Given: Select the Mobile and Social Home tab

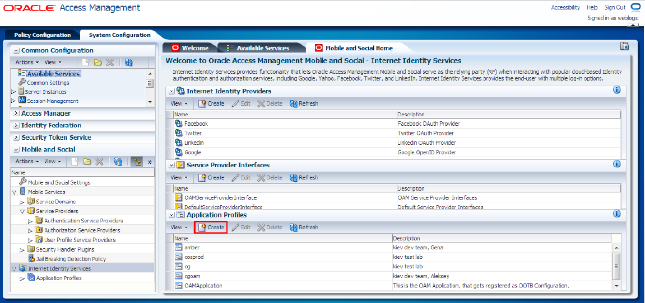Looking at the screenshot, I should (x=354, y=48).
